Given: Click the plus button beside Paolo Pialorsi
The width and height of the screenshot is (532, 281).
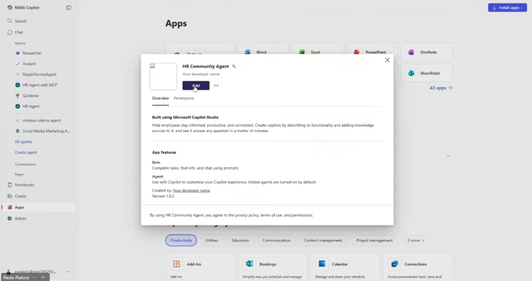Looking at the screenshot, I should (43, 277).
